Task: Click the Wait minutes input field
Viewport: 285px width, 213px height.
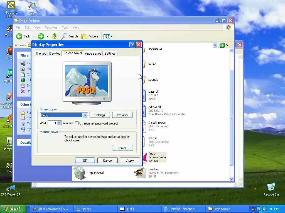Action: (53, 123)
